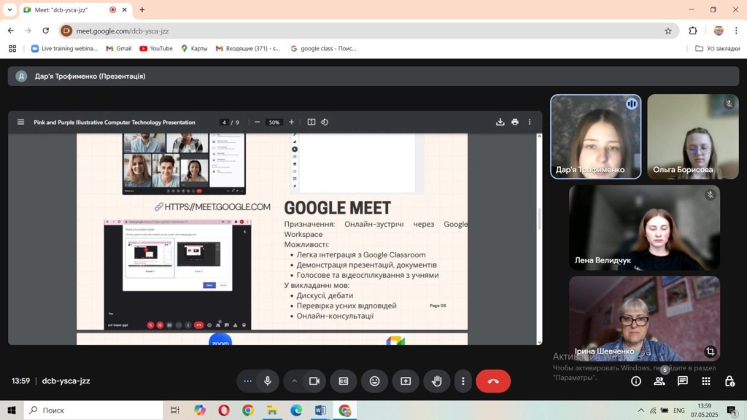The width and height of the screenshot is (747, 420).
Task: Click the 50% zoom level field
Action: click(274, 122)
